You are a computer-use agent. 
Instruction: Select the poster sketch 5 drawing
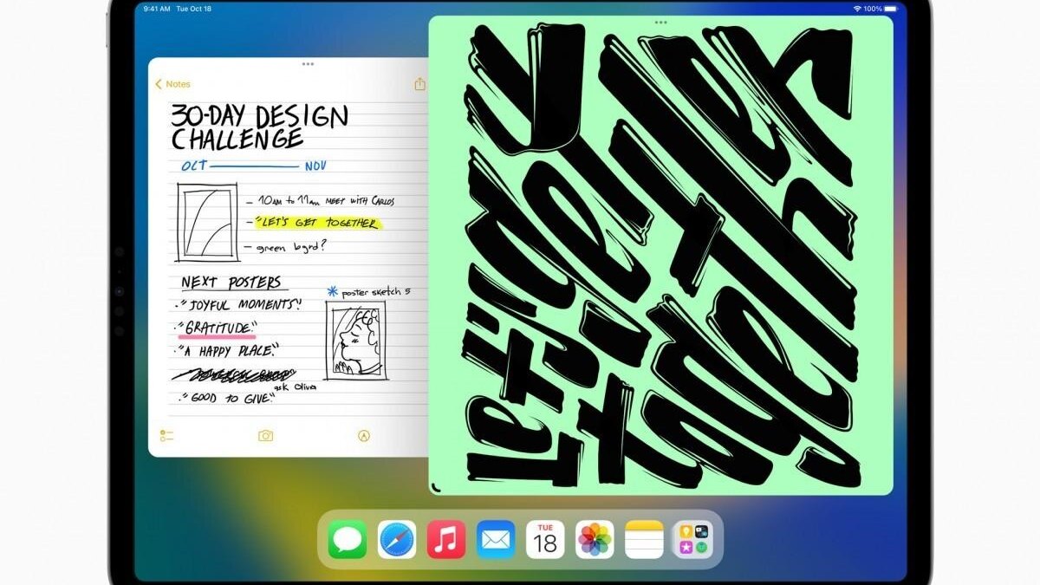tap(356, 340)
